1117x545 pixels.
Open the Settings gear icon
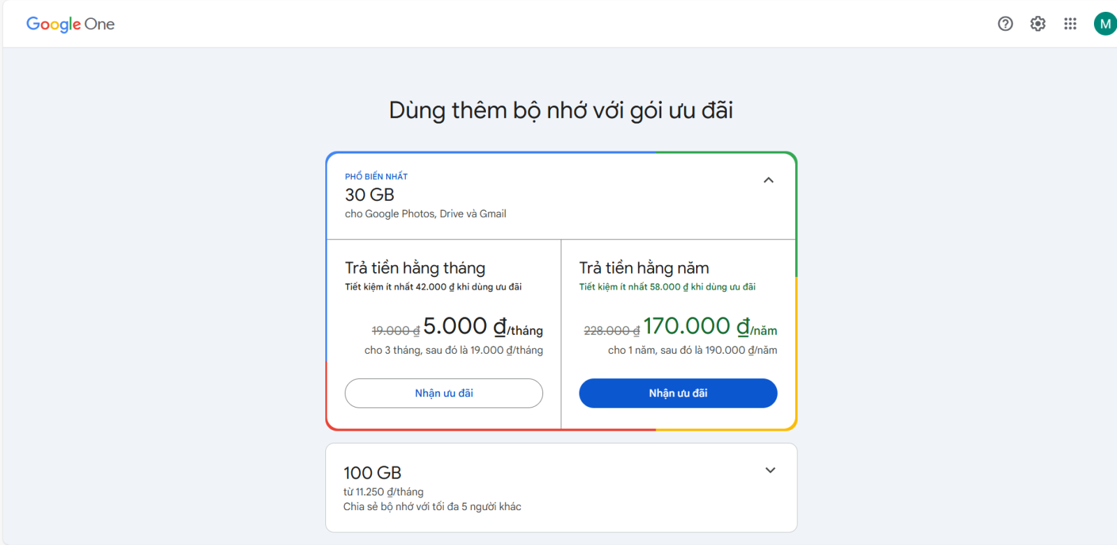[x=1037, y=23]
